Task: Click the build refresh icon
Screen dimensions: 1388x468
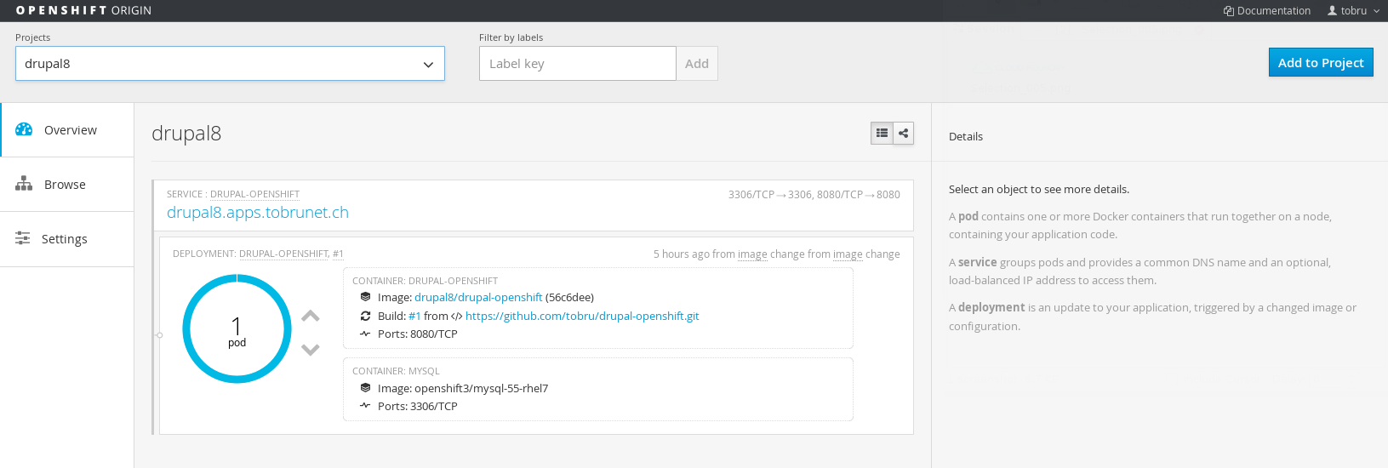Action: pyautogui.click(x=365, y=316)
